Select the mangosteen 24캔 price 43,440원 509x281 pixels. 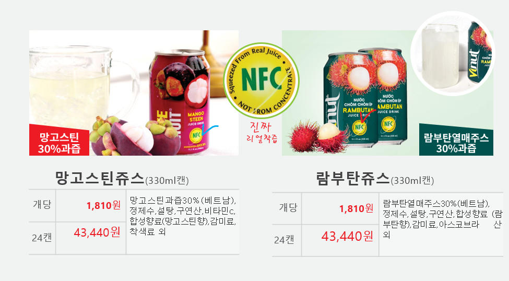point(97,232)
